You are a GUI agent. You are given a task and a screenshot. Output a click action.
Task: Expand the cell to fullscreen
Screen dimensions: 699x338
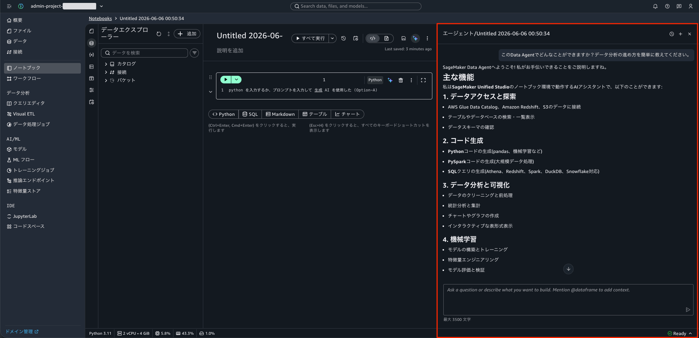click(x=423, y=80)
